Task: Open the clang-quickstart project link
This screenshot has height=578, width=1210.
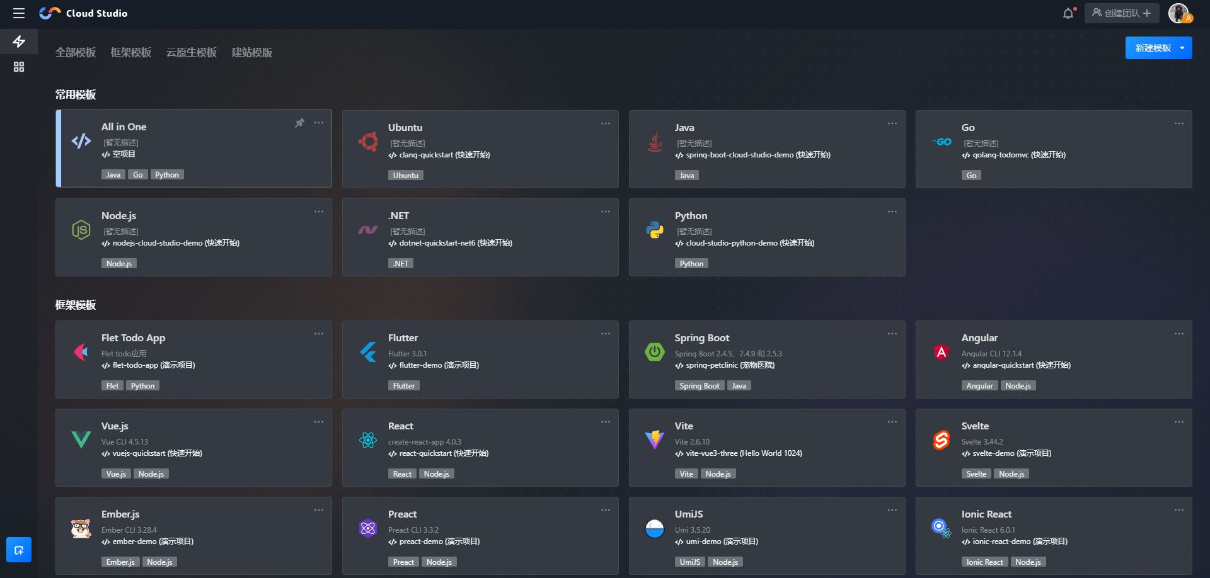Action: [439, 155]
